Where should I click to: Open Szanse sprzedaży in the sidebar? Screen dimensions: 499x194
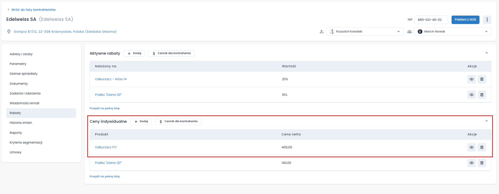coord(24,74)
